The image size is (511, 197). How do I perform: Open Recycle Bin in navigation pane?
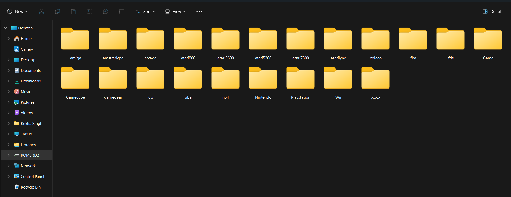(31, 187)
